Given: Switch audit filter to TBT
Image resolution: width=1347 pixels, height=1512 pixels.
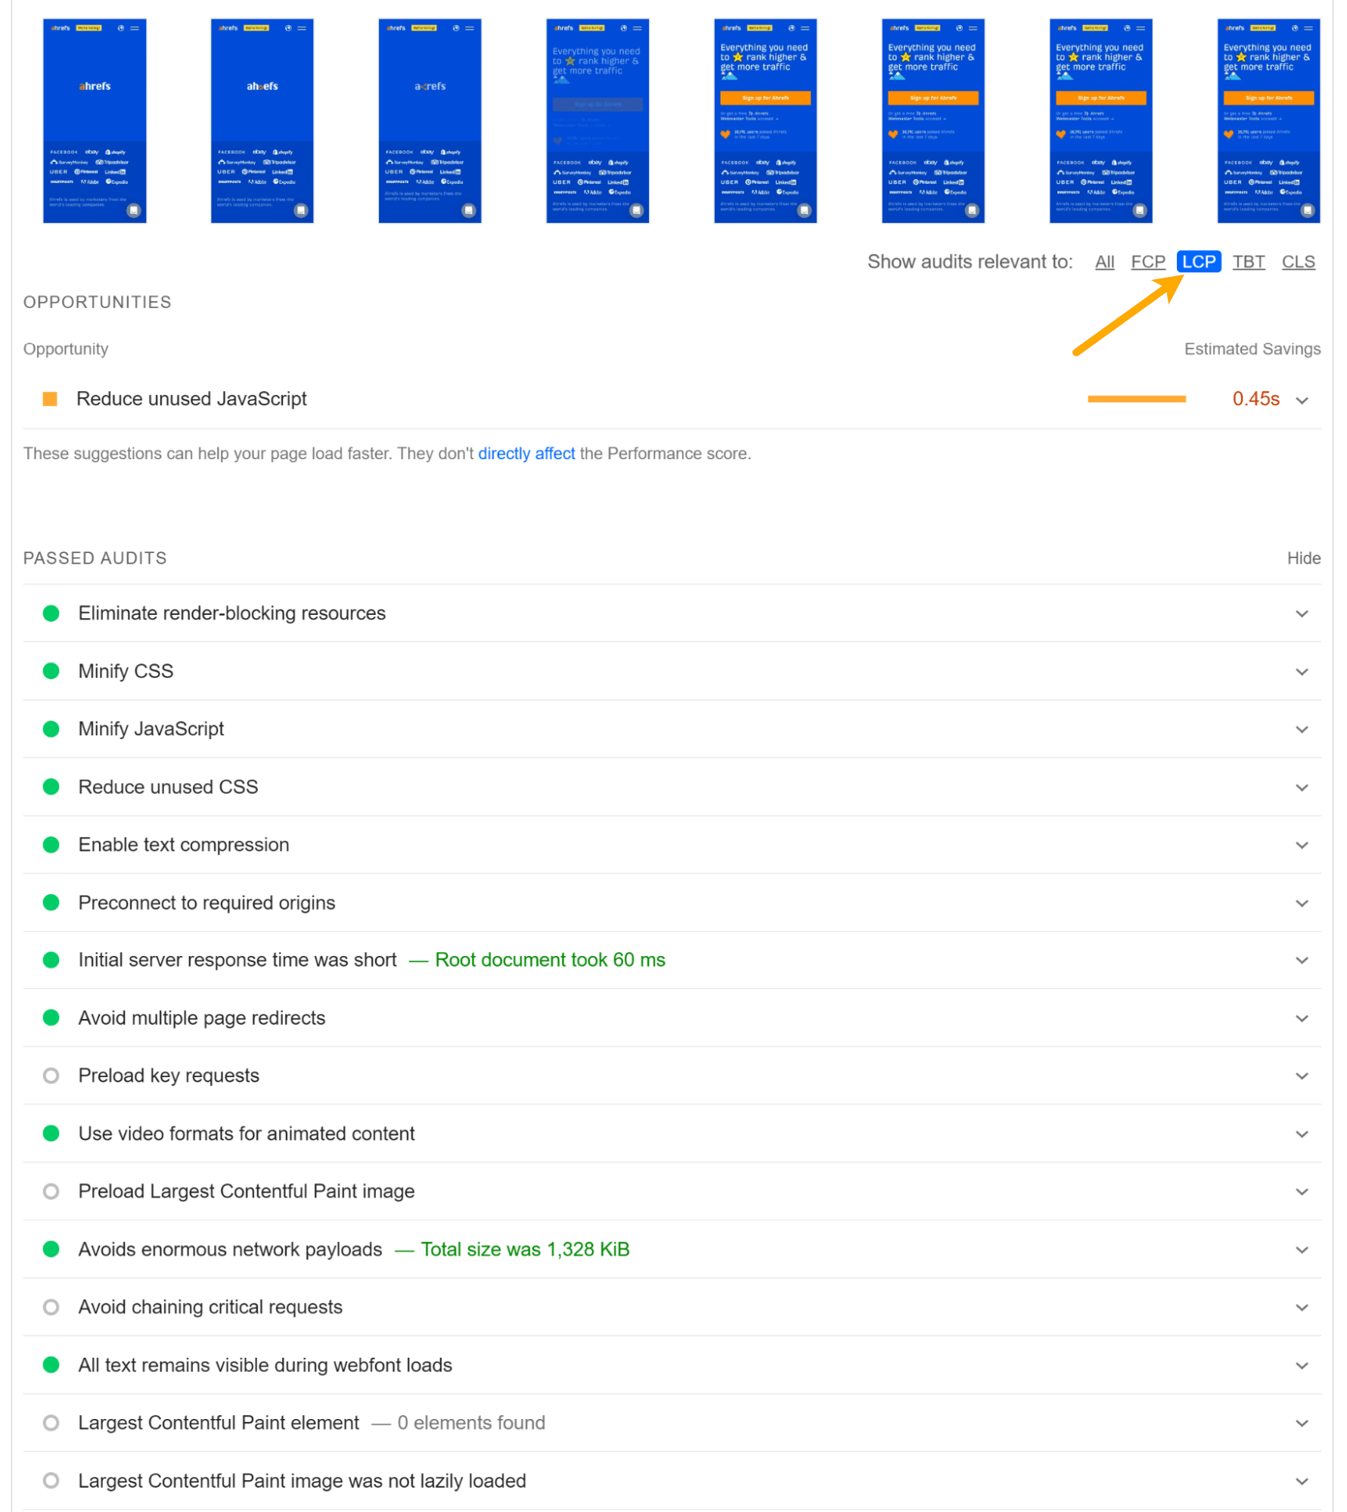Looking at the screenshot, I should pyautogui.click(x=1249, y=262).
